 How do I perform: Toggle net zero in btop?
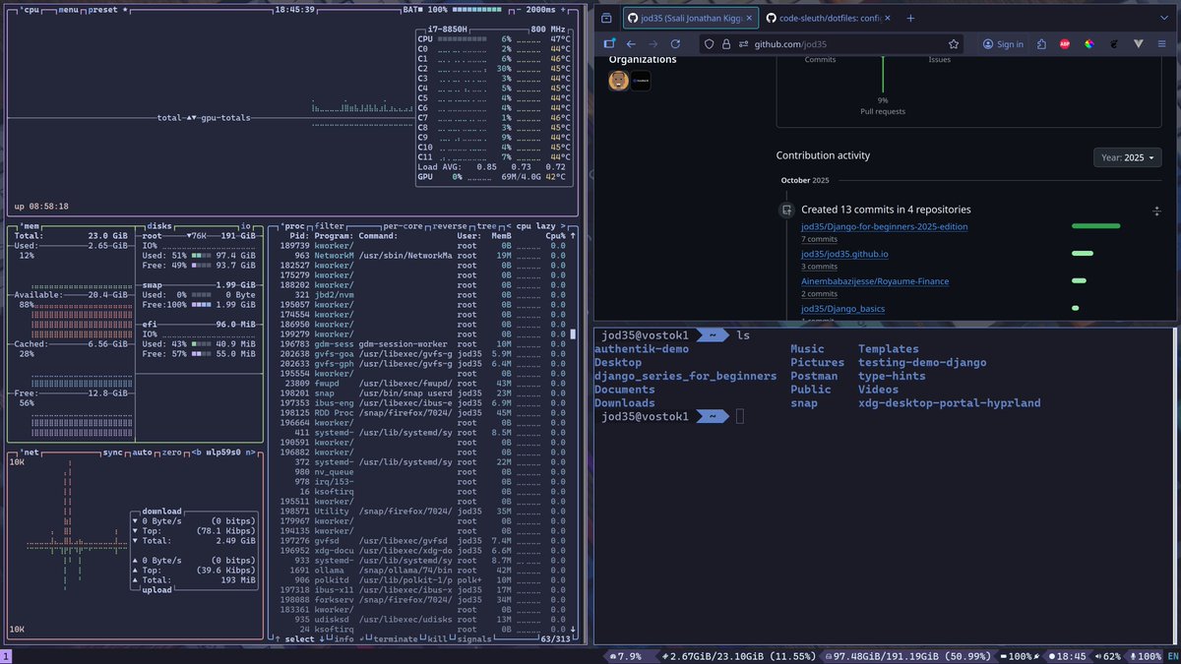click(172, 453)
